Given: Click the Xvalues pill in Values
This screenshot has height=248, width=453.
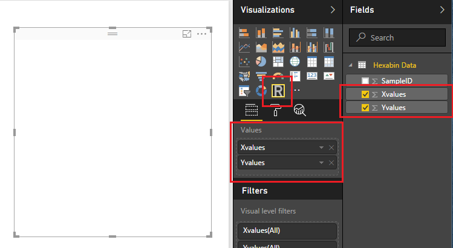Looking at the screenshot, I should (x=287, y=148).
